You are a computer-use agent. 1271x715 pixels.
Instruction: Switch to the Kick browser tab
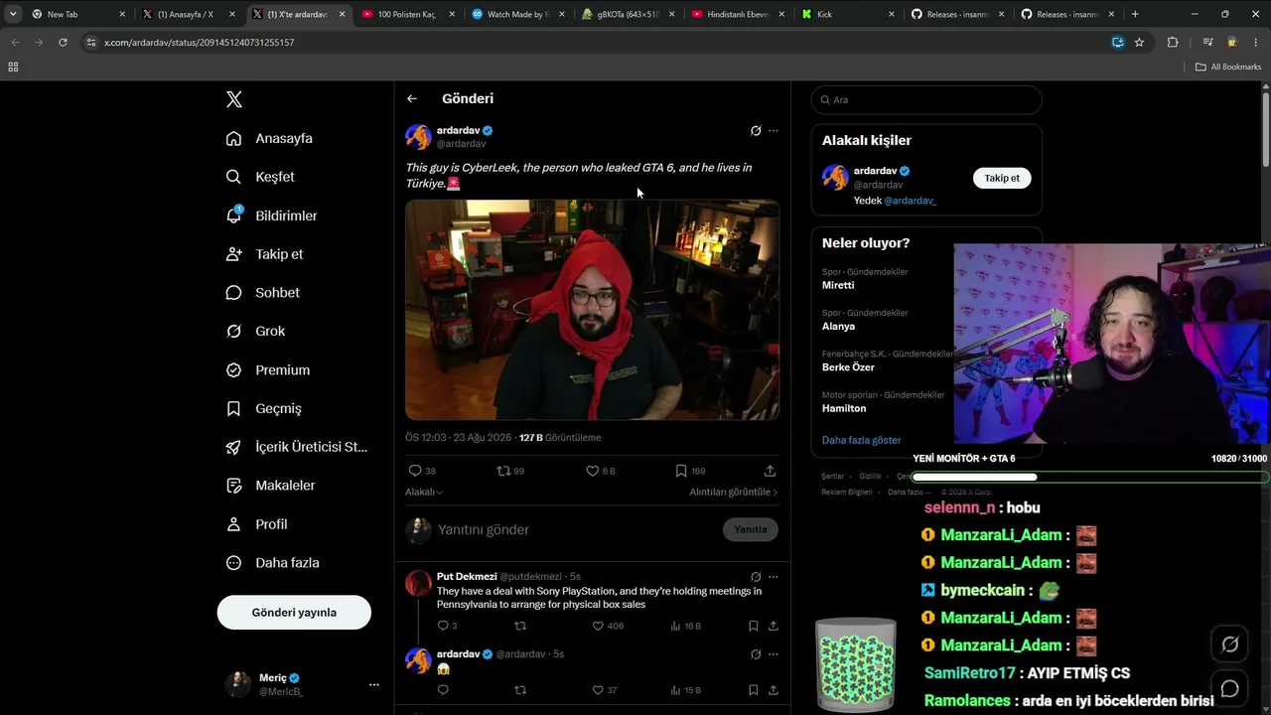coord(846,14)
